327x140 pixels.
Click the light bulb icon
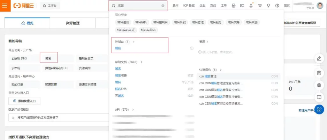pyautogui.click(x=268, y=6)
